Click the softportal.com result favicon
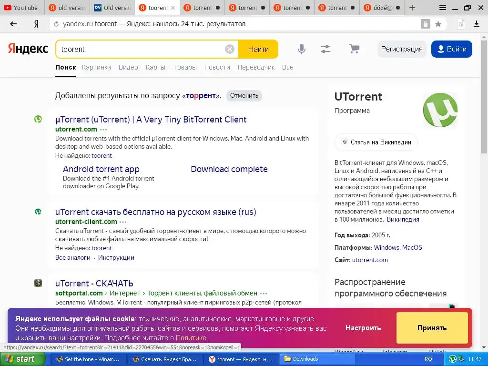 (x=38, y=283)
